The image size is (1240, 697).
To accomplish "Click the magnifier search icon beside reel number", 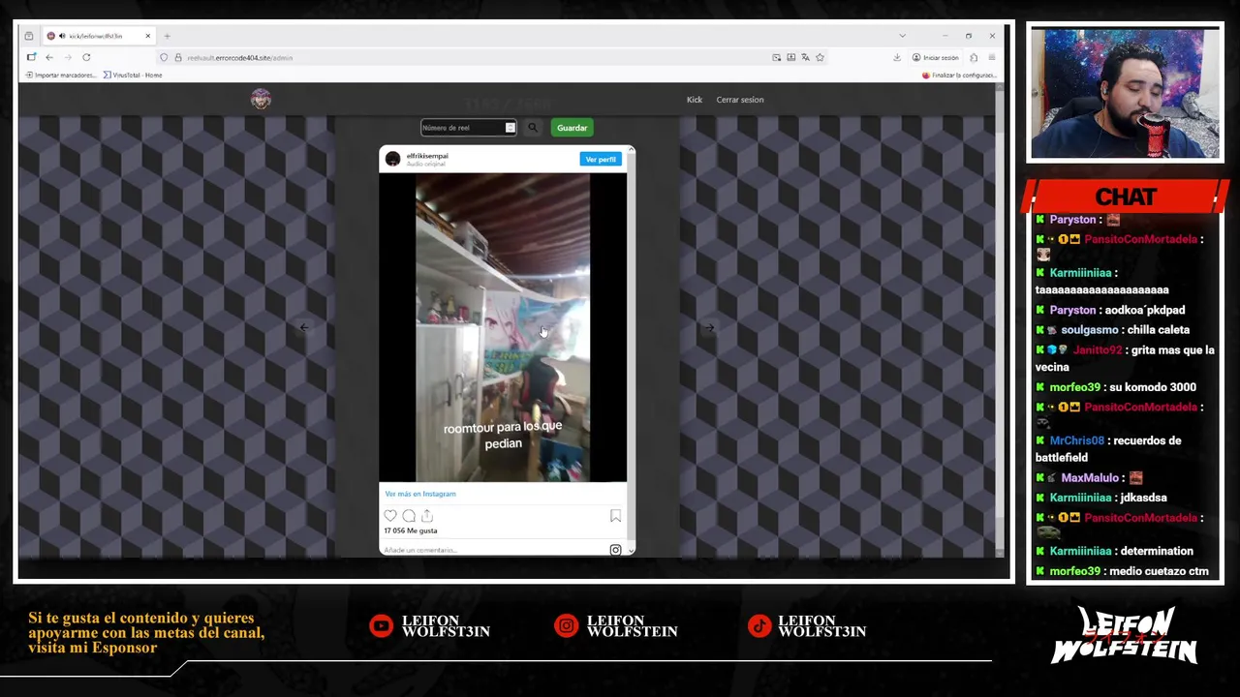I will 533,128.
